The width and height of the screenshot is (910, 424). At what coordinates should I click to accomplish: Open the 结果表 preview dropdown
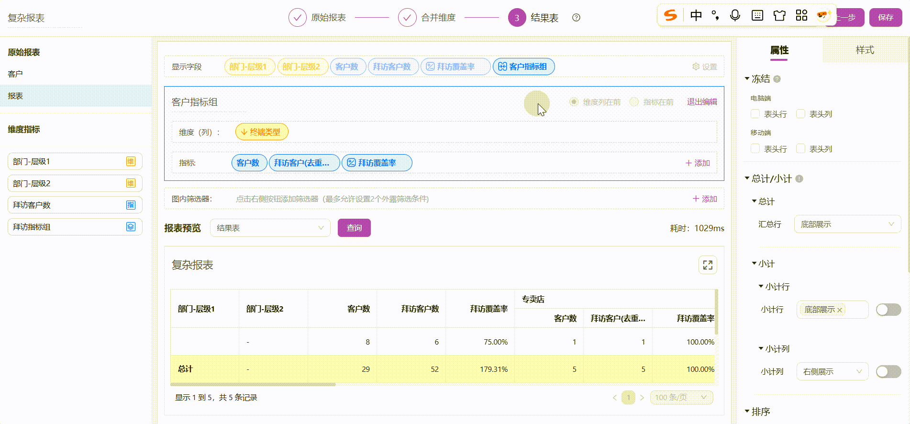[270, 228]
